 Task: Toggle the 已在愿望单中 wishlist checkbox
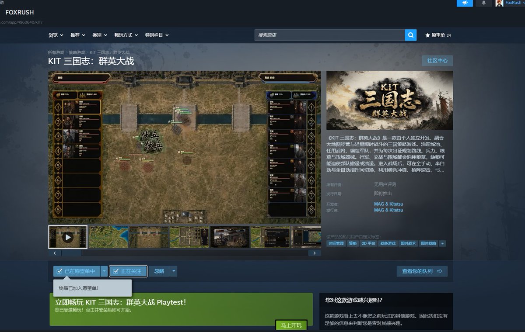pyautogui.click(x=59, y=271)
